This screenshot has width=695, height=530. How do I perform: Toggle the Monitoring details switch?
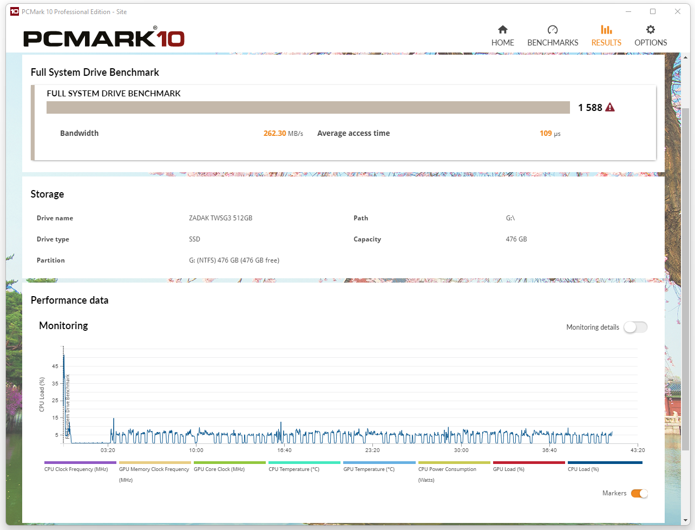635,327
